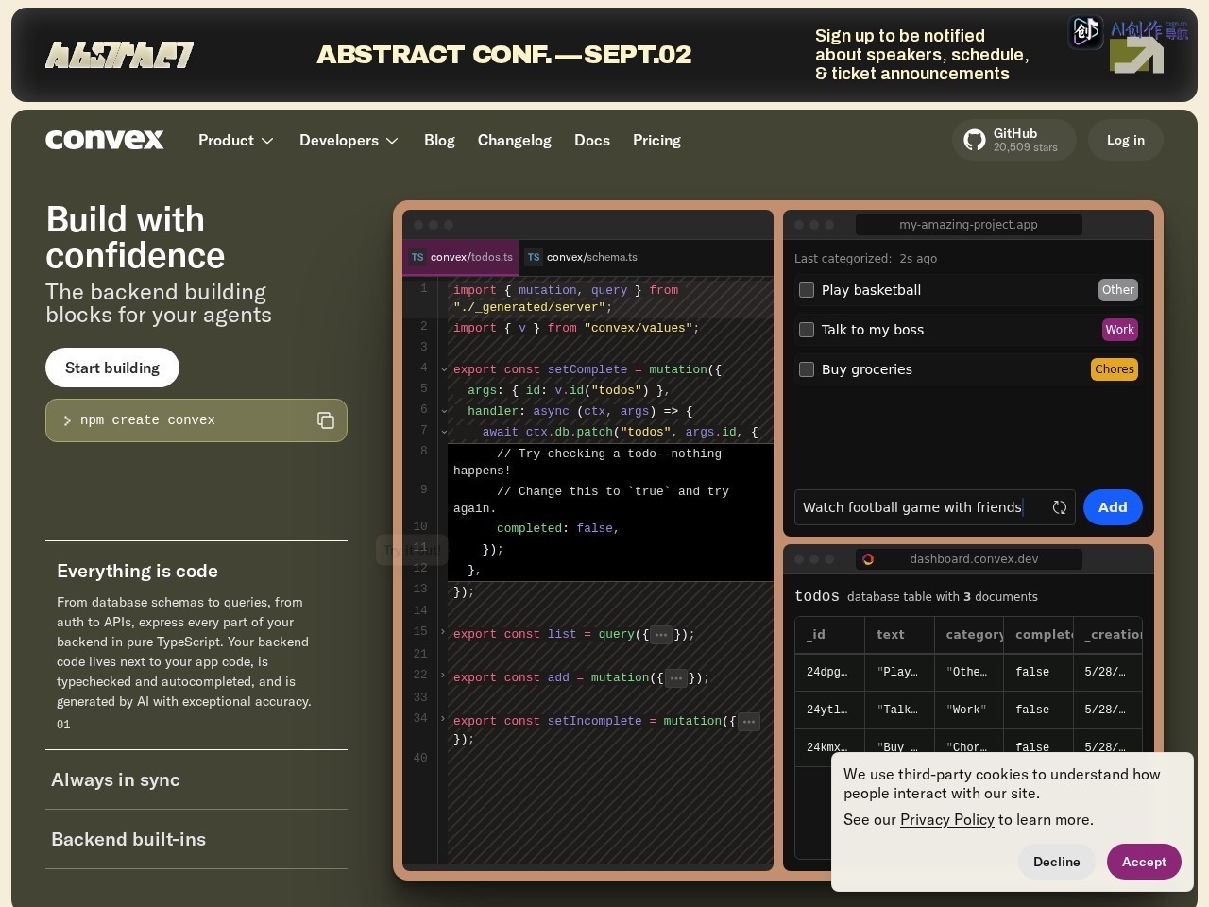The width and height of the screenshot is (1209, 907).
Task: Click the Log in button
Action: [x=1126, y=140]
